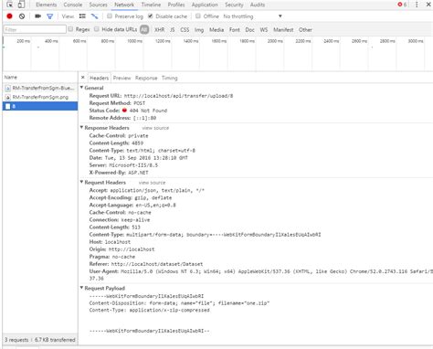Filter requests by Doc
Viewport: 433px width, 349px height.
click(x=249, y=29)
